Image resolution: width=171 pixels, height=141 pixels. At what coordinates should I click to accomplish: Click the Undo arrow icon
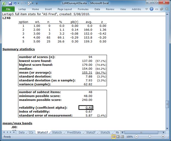[15, 3]
